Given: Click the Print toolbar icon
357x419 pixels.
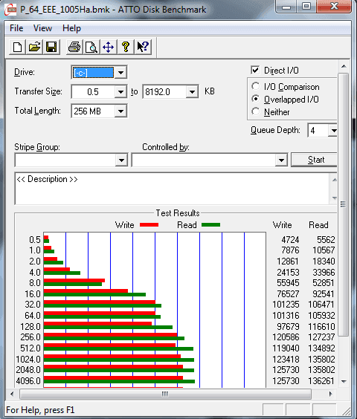Looking at the screenshot, I should pyautogui.click(x=74, y=48).
